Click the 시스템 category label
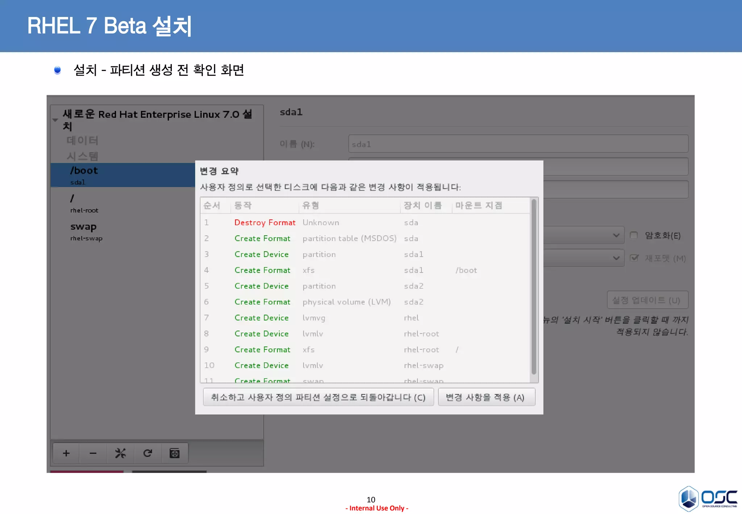742x514 pixels. coord(83,156)
